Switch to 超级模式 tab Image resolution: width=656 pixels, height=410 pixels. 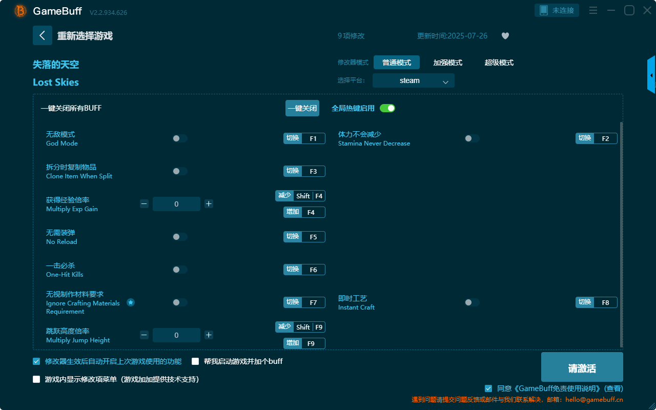499,63
